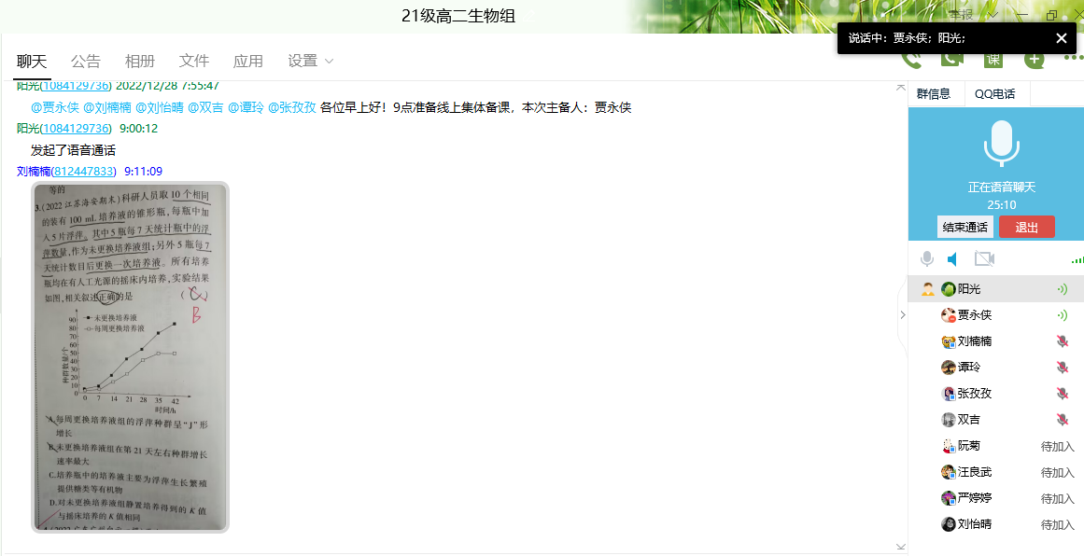Click the green plus invite icon
The height and width of the screenshot is (556, 1084).
(x=1035, y=60)
